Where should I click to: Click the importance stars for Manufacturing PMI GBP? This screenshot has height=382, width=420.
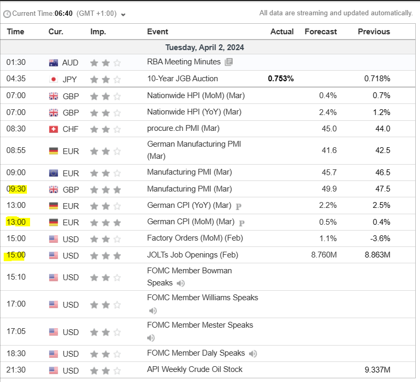pos(105,189)
